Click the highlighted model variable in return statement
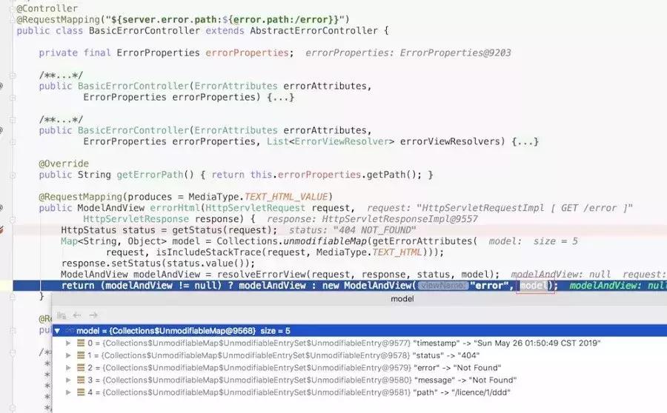The height and width of the screenshot is (413, 667). [534, 286]
